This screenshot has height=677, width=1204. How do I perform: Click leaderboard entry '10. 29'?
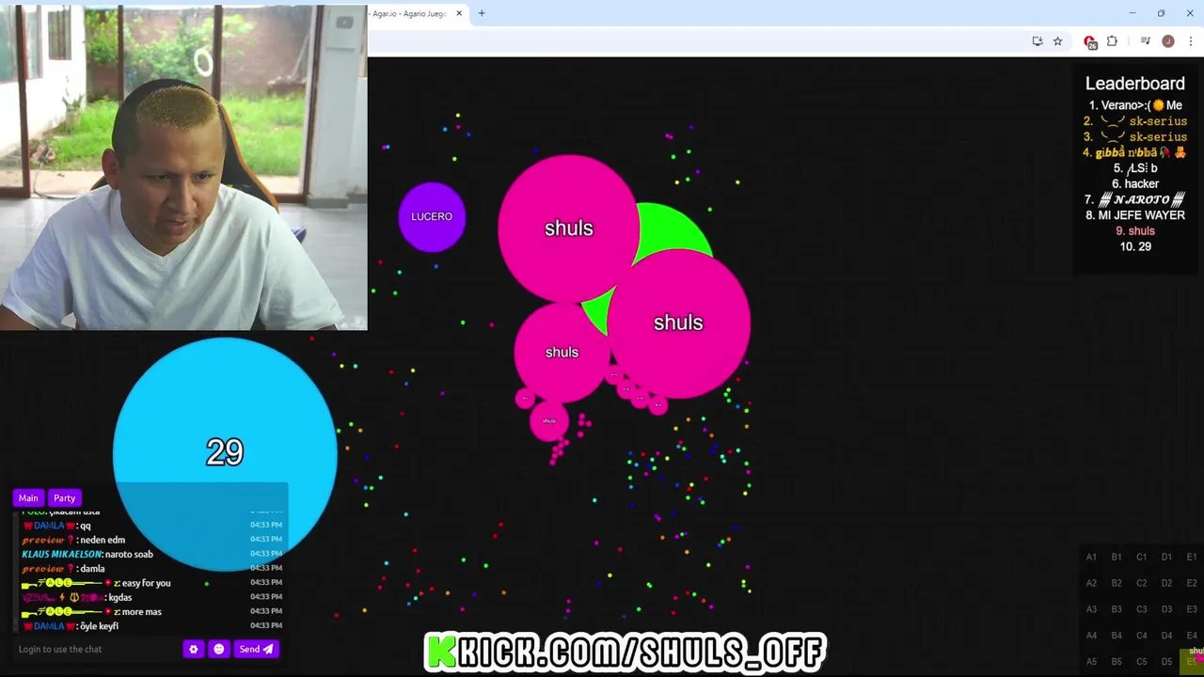coord(1135,246)
